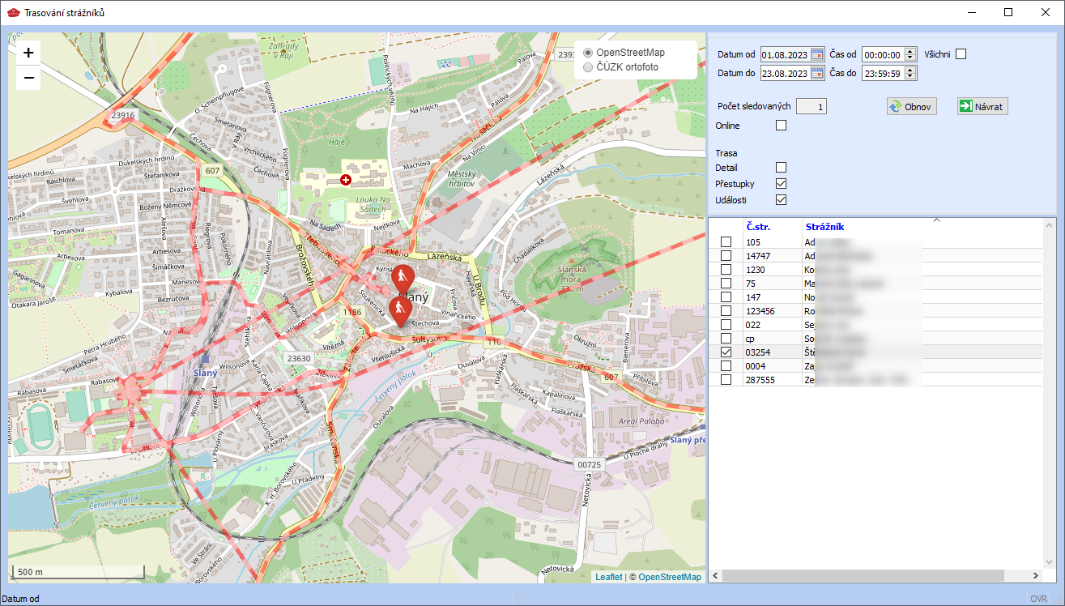Increase the Čas do time value

tap(911, 70)
